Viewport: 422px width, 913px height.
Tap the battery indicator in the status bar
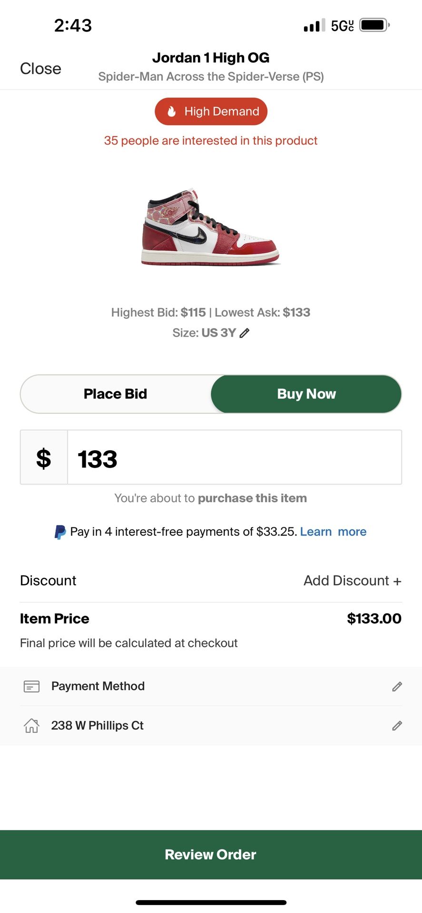(x=373, y=25)
